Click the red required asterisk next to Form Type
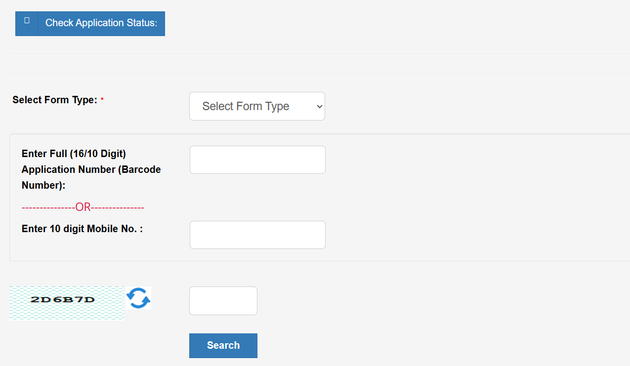The image size is (630, 366). coord(102,100)
